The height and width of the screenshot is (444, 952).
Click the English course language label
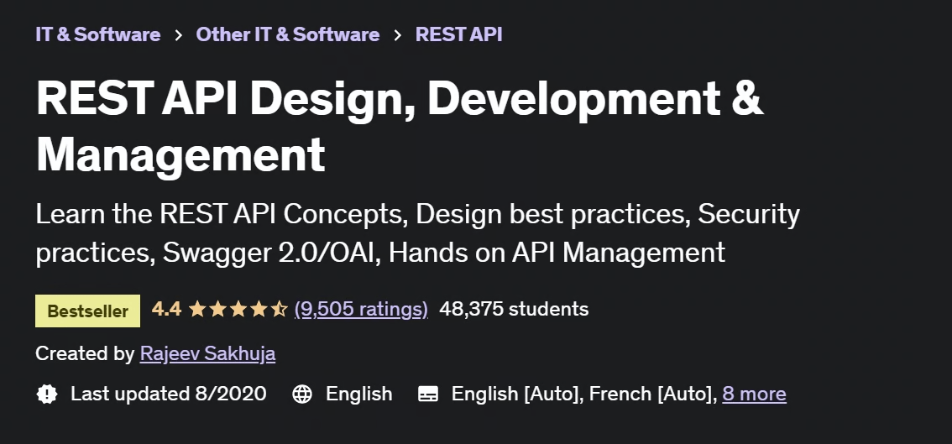(358, 394)
